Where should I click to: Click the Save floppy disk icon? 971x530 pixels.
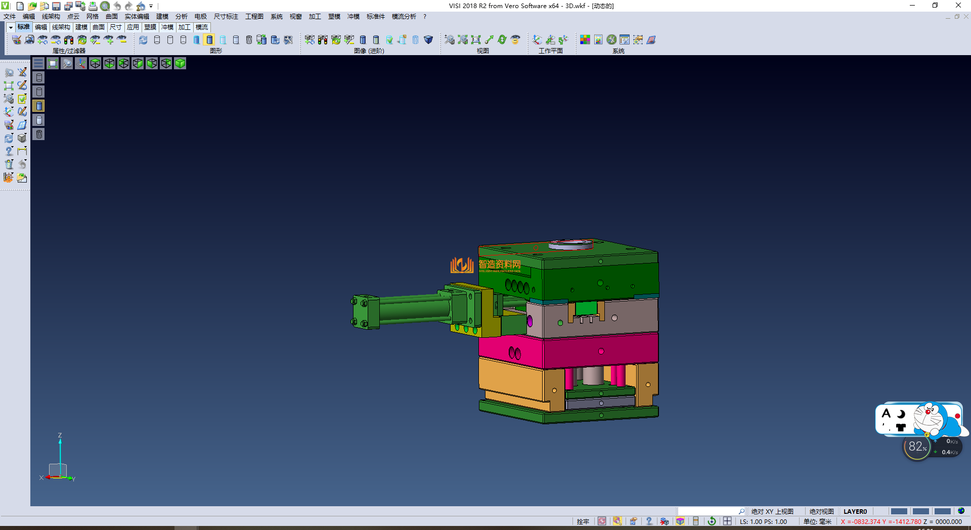56,6
